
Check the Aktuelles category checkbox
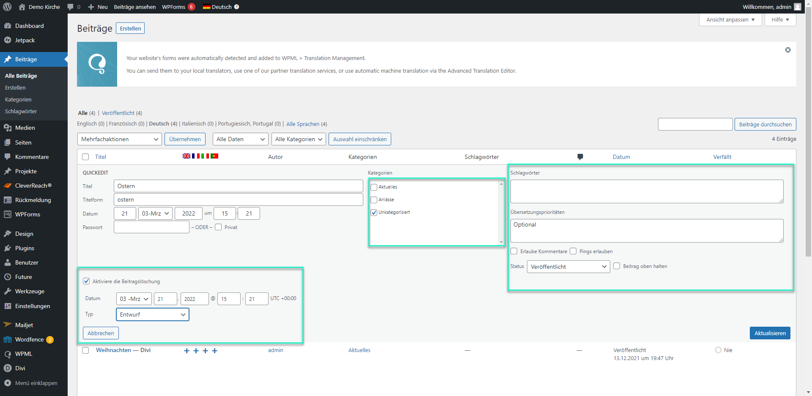(x=374, y=187)
